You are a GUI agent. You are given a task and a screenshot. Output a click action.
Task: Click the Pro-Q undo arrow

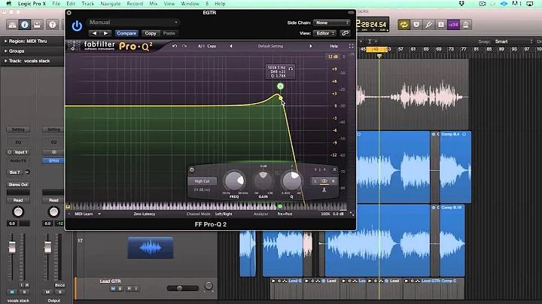[x=175, y=46]
